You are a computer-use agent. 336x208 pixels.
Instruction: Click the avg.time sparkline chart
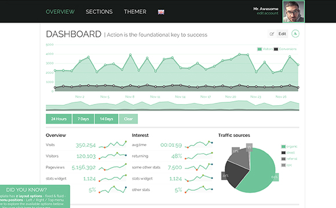[199, 144]
